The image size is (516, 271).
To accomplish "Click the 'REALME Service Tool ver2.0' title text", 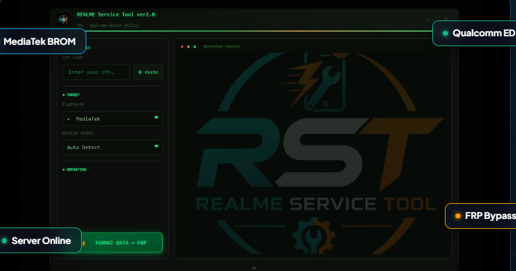I will pyautogui.click(x=116, y=15).
